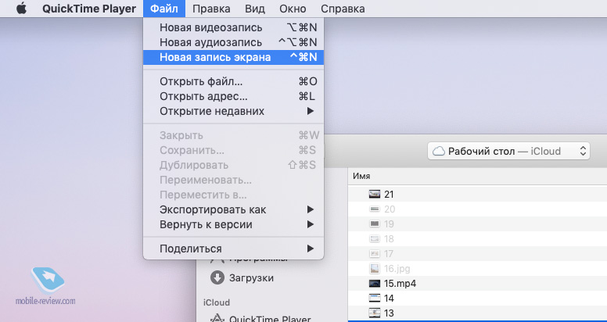607x322 pixels.
Task: Click the thumbnail icon of 15.mp4
Action: click(x=375, y=283)
